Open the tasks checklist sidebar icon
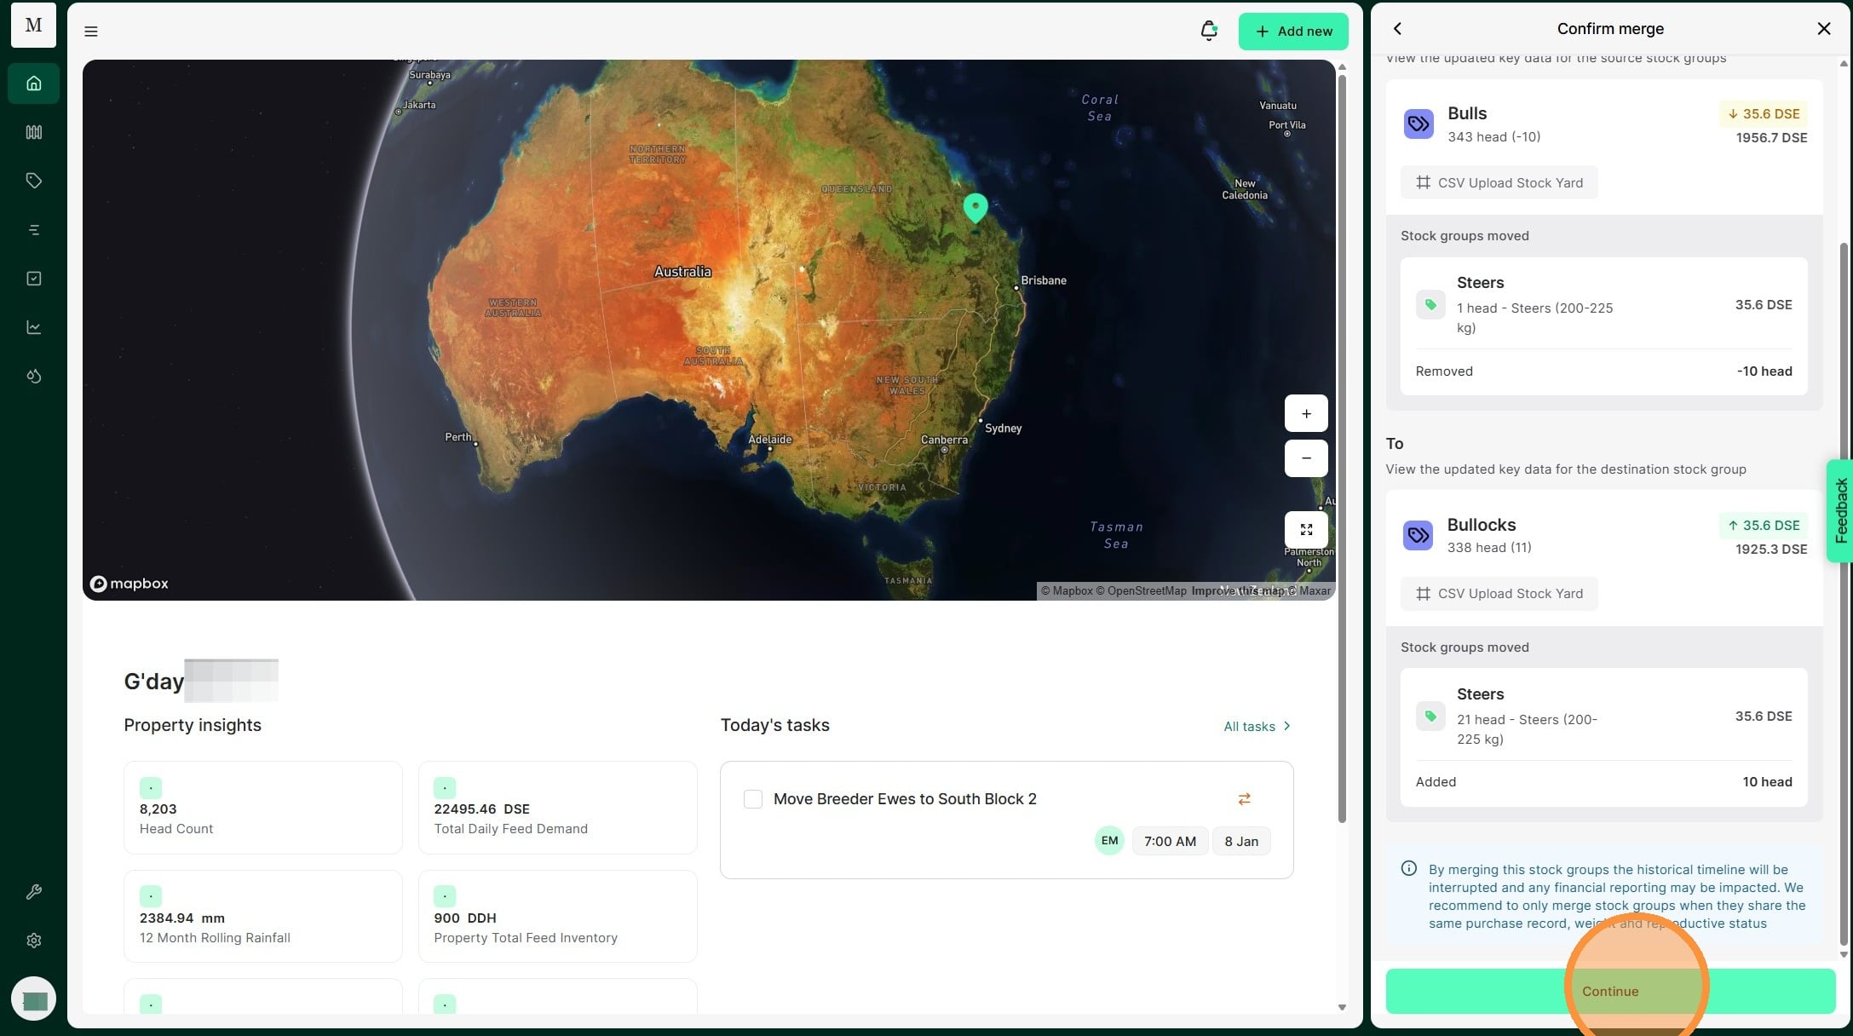This screenshot has height=1036, width=1853. (33, 279)
